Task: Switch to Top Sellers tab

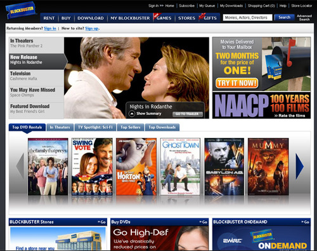Action: (131, 127)
